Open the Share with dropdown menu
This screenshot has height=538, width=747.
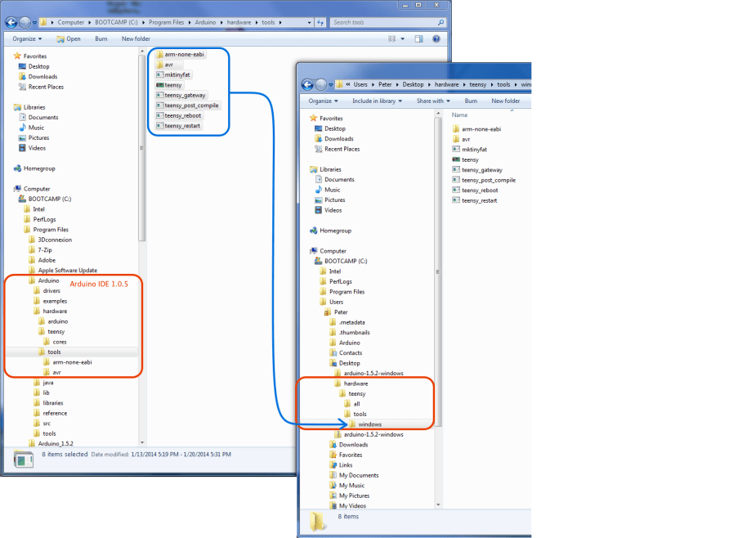(432, 100)
